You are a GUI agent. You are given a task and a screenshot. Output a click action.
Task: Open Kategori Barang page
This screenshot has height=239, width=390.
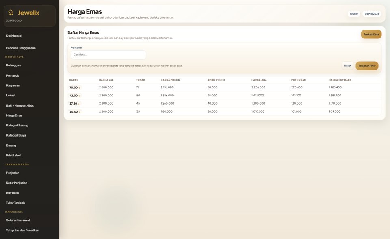coord(17,125)
